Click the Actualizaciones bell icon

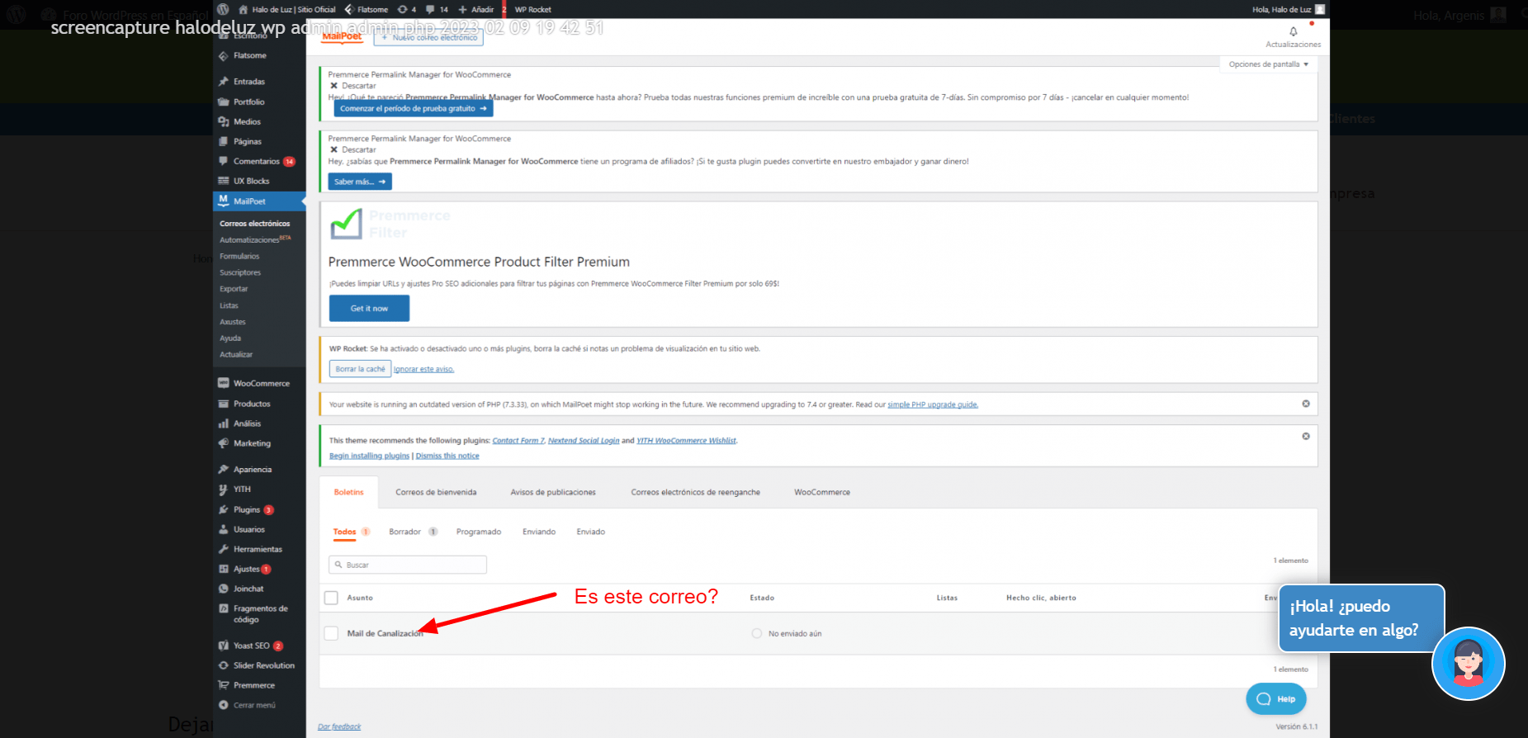[x=1294, y=32]
